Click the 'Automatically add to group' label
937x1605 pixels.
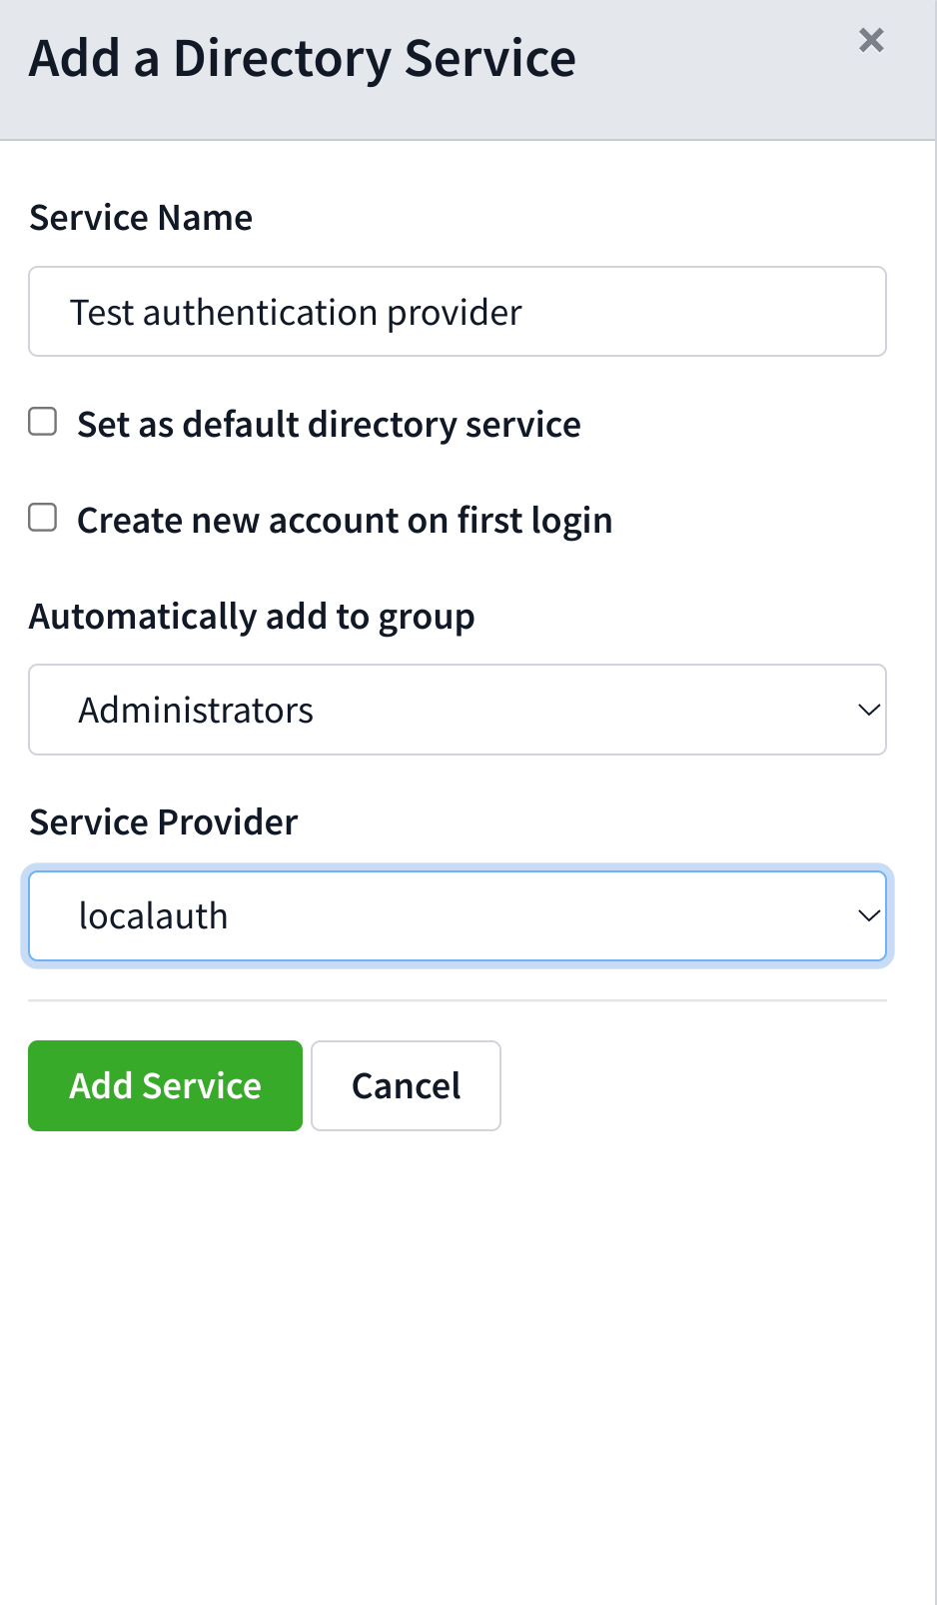pyautogui.click(x=252, y=617)
